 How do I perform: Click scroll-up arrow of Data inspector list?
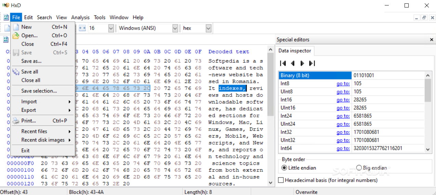[x=428, y=75]
